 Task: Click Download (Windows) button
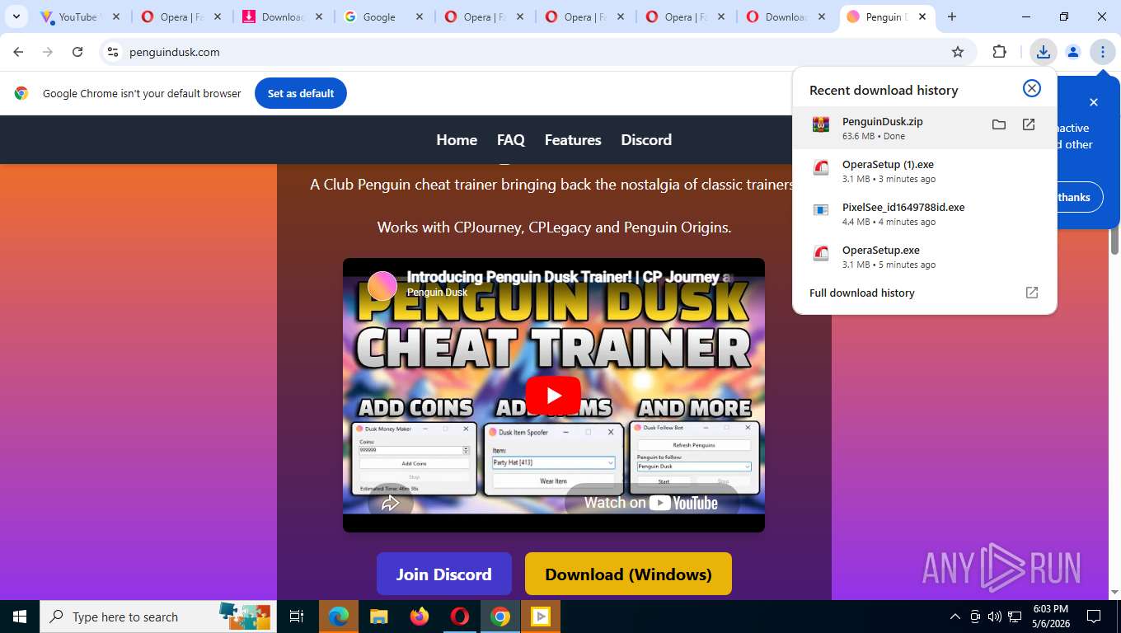pos(628,574)
